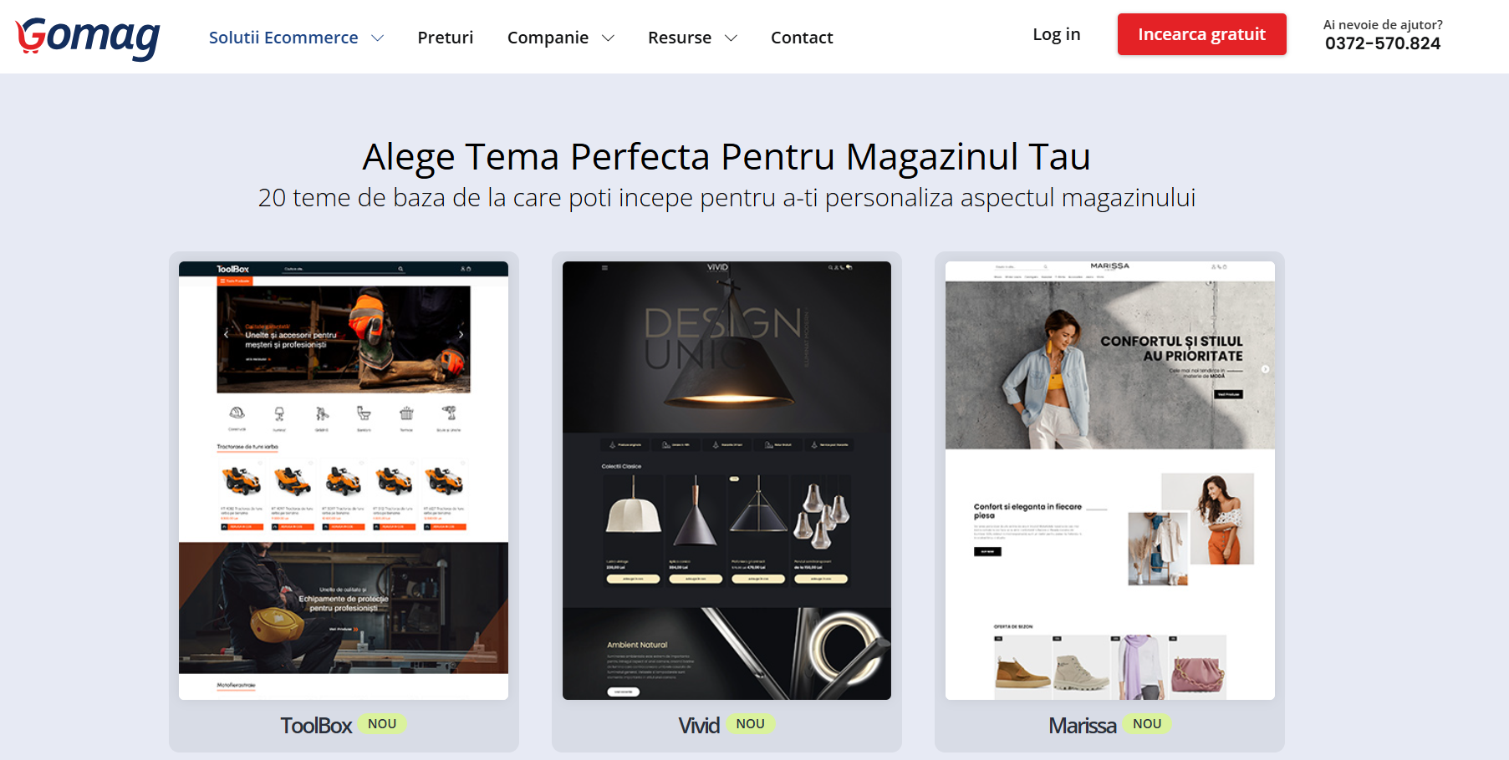This screenshot has height=760, width=1509.
Task: Open the Preturi page
Action: (445, 38)
